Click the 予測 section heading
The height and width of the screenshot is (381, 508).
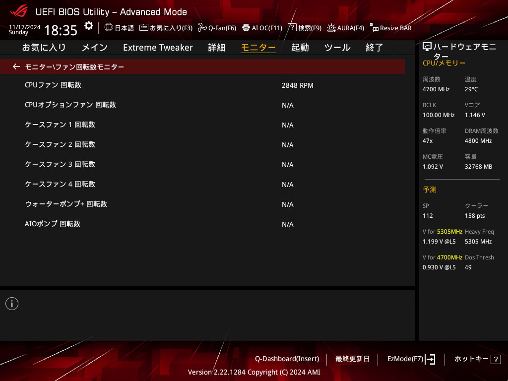coord(430,190)
